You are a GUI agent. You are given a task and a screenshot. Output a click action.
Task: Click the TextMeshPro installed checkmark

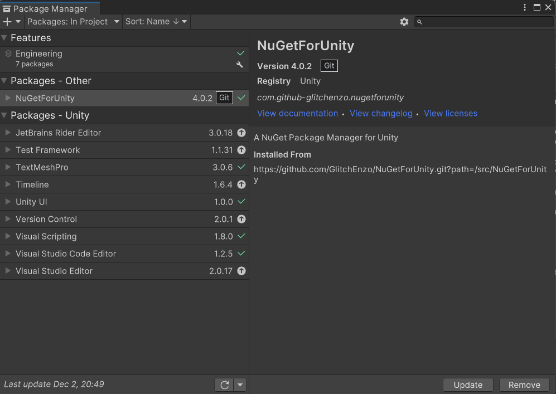coord(241,167)
